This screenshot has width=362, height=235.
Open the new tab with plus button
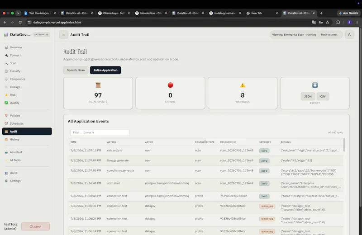point(321,13)
